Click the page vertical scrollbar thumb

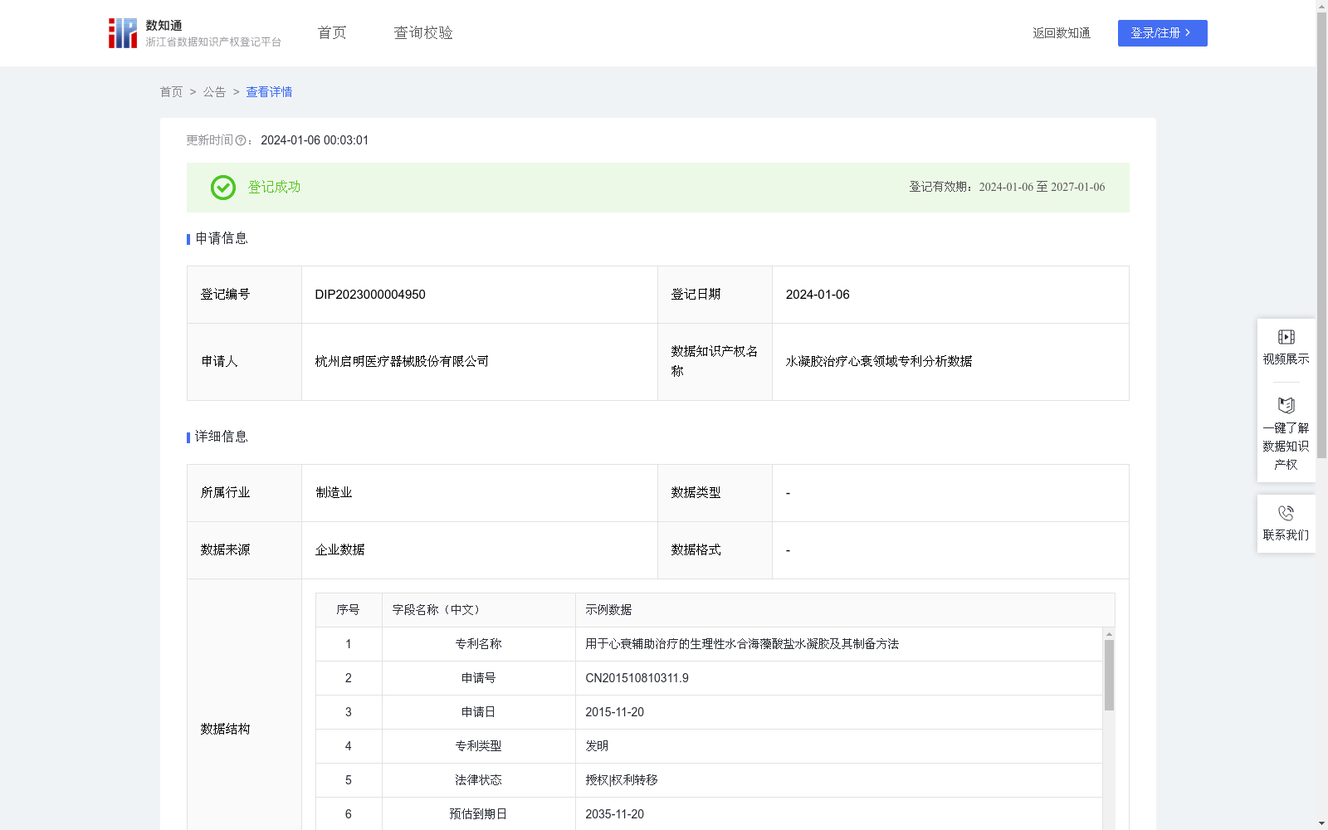pyautogui.click(x=1321, y=235)
